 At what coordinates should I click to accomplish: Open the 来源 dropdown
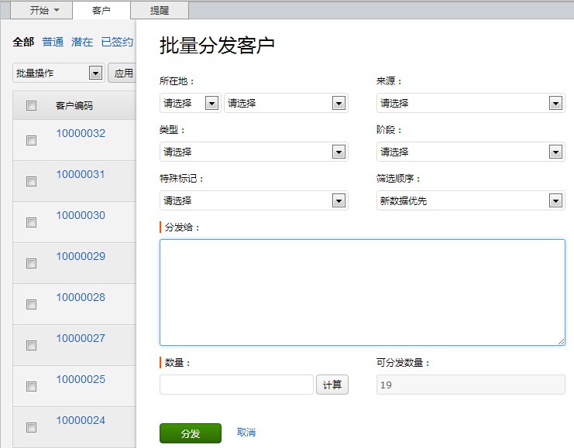point(470,103)
